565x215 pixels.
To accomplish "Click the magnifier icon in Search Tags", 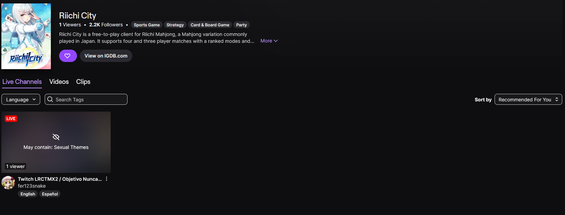I will tap(50, 99).
